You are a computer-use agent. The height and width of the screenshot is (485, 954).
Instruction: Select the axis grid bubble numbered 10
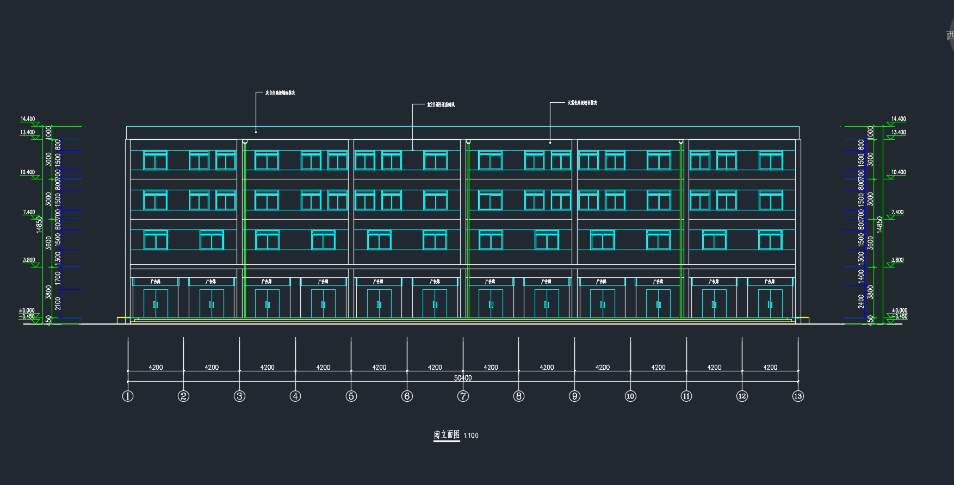(x=630, y=396)
